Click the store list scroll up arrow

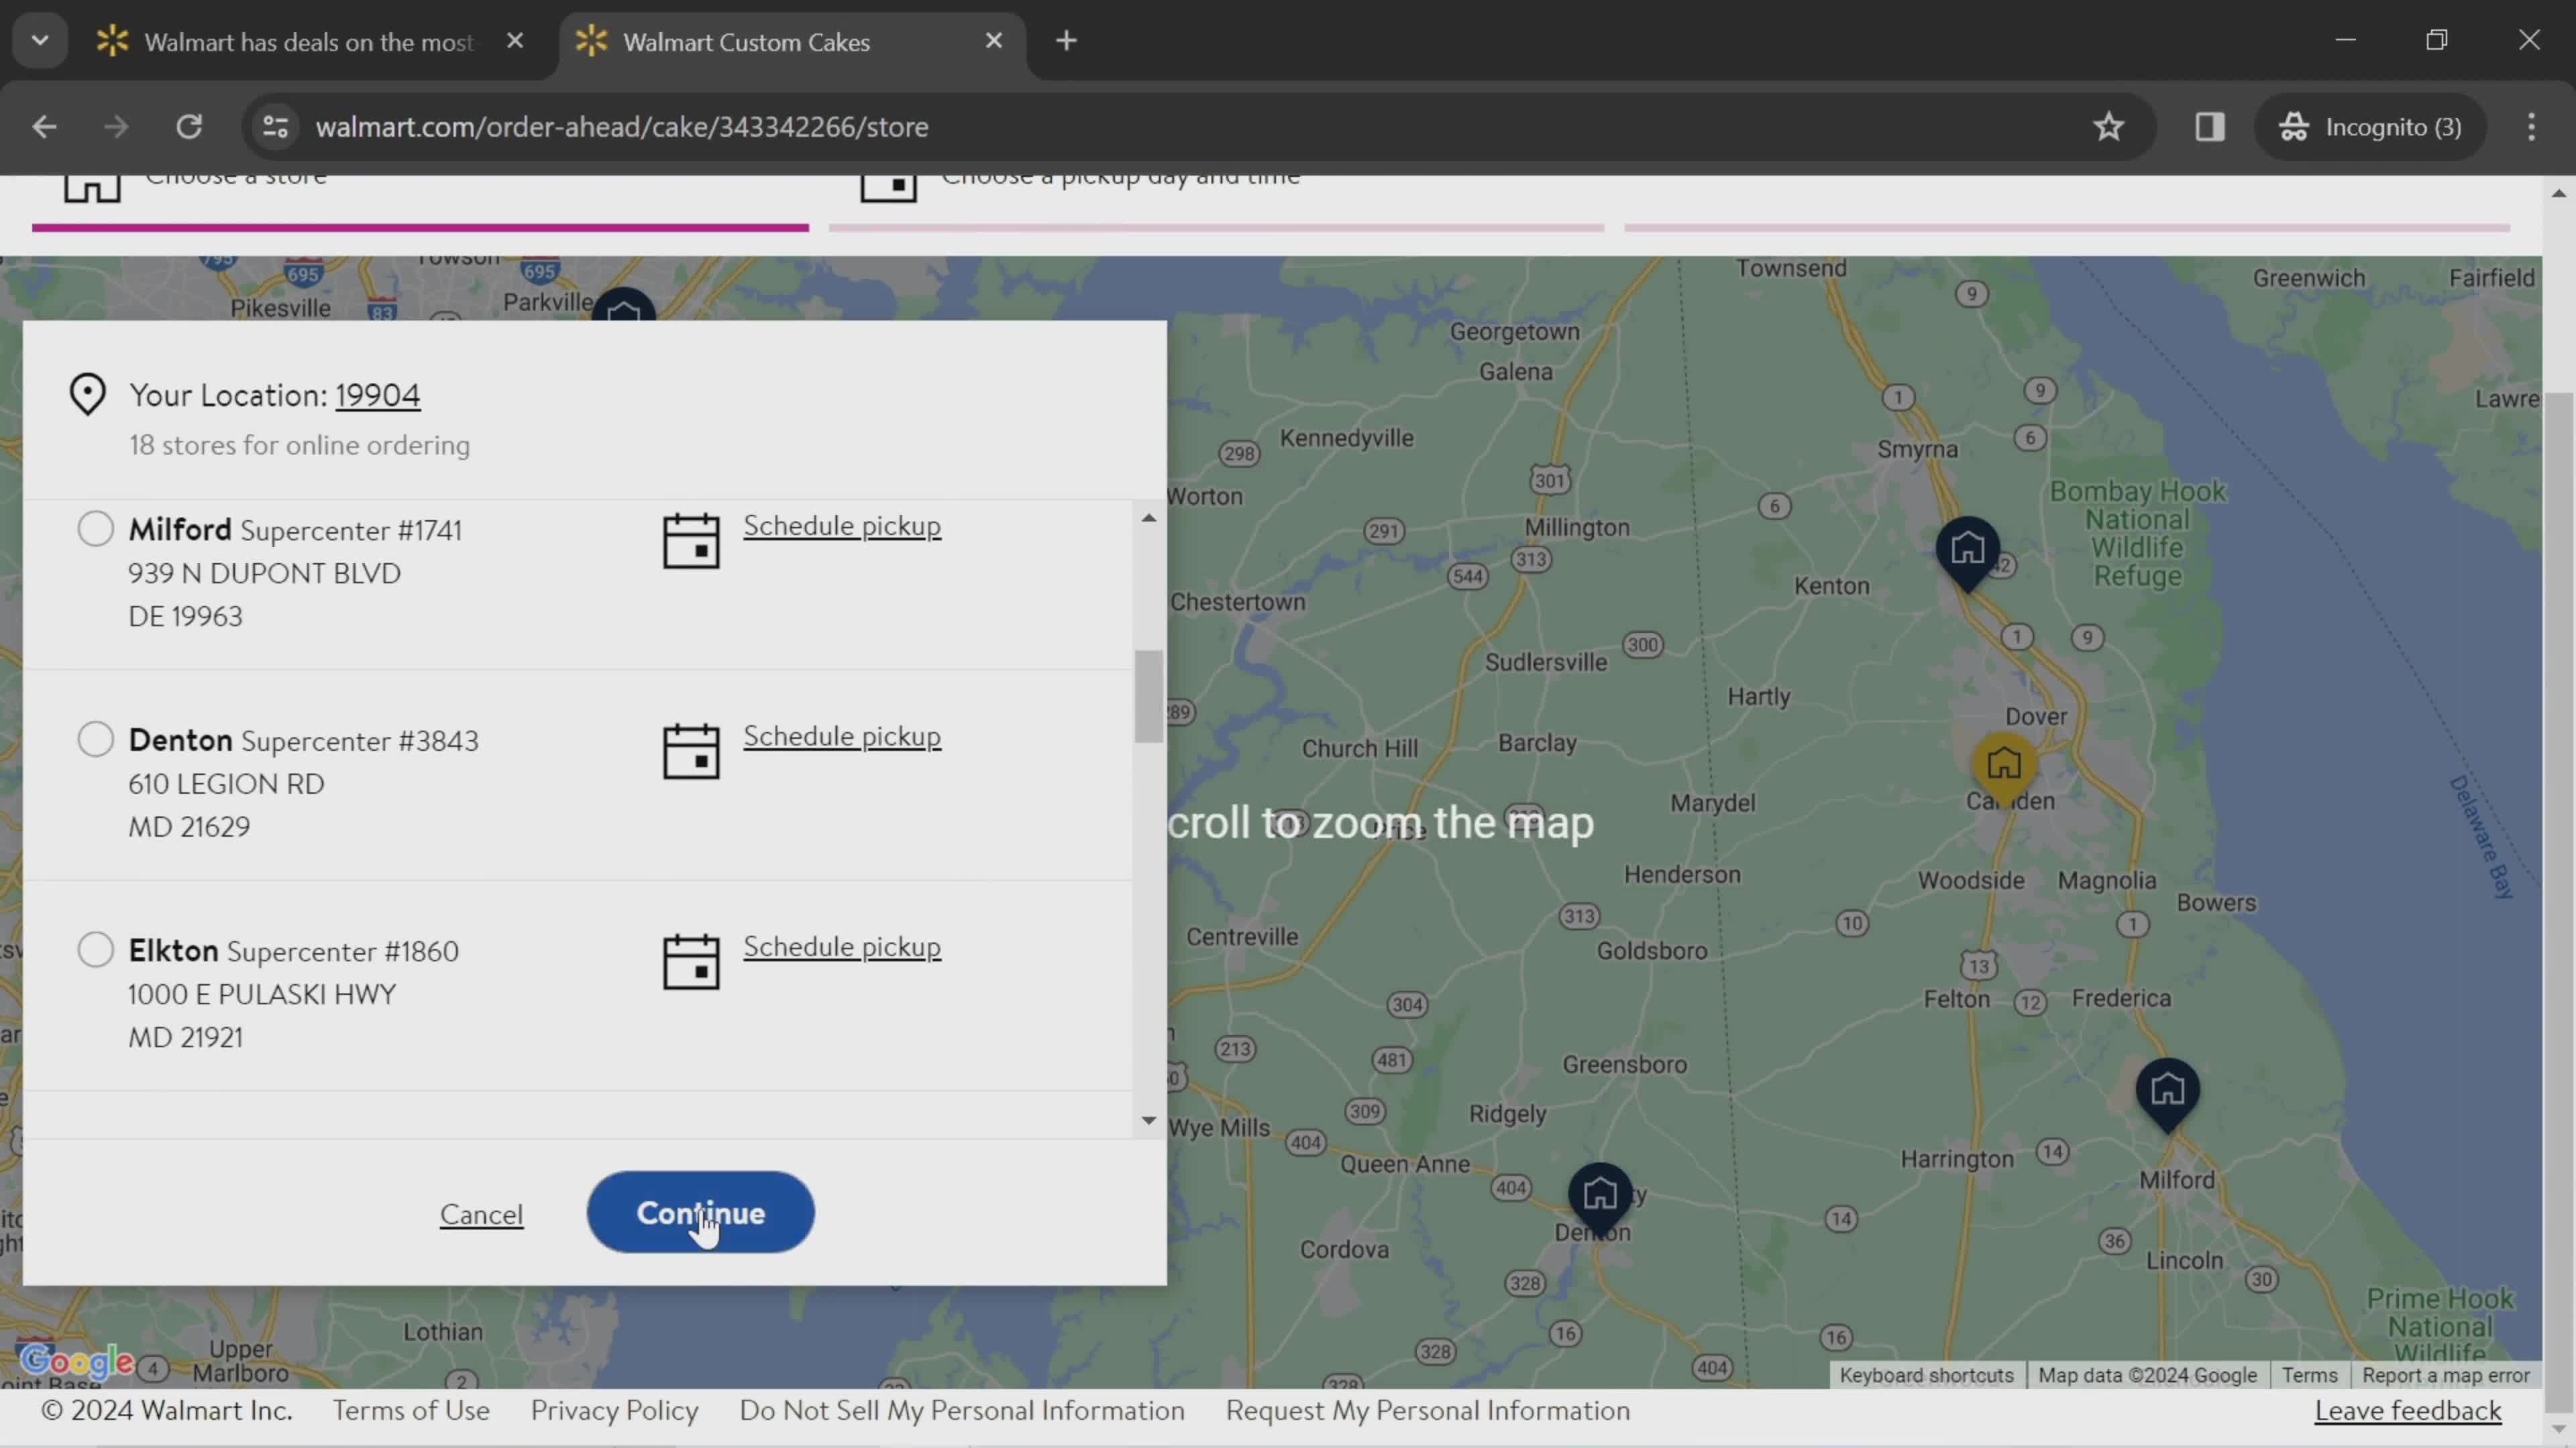tap(1149, 518)
